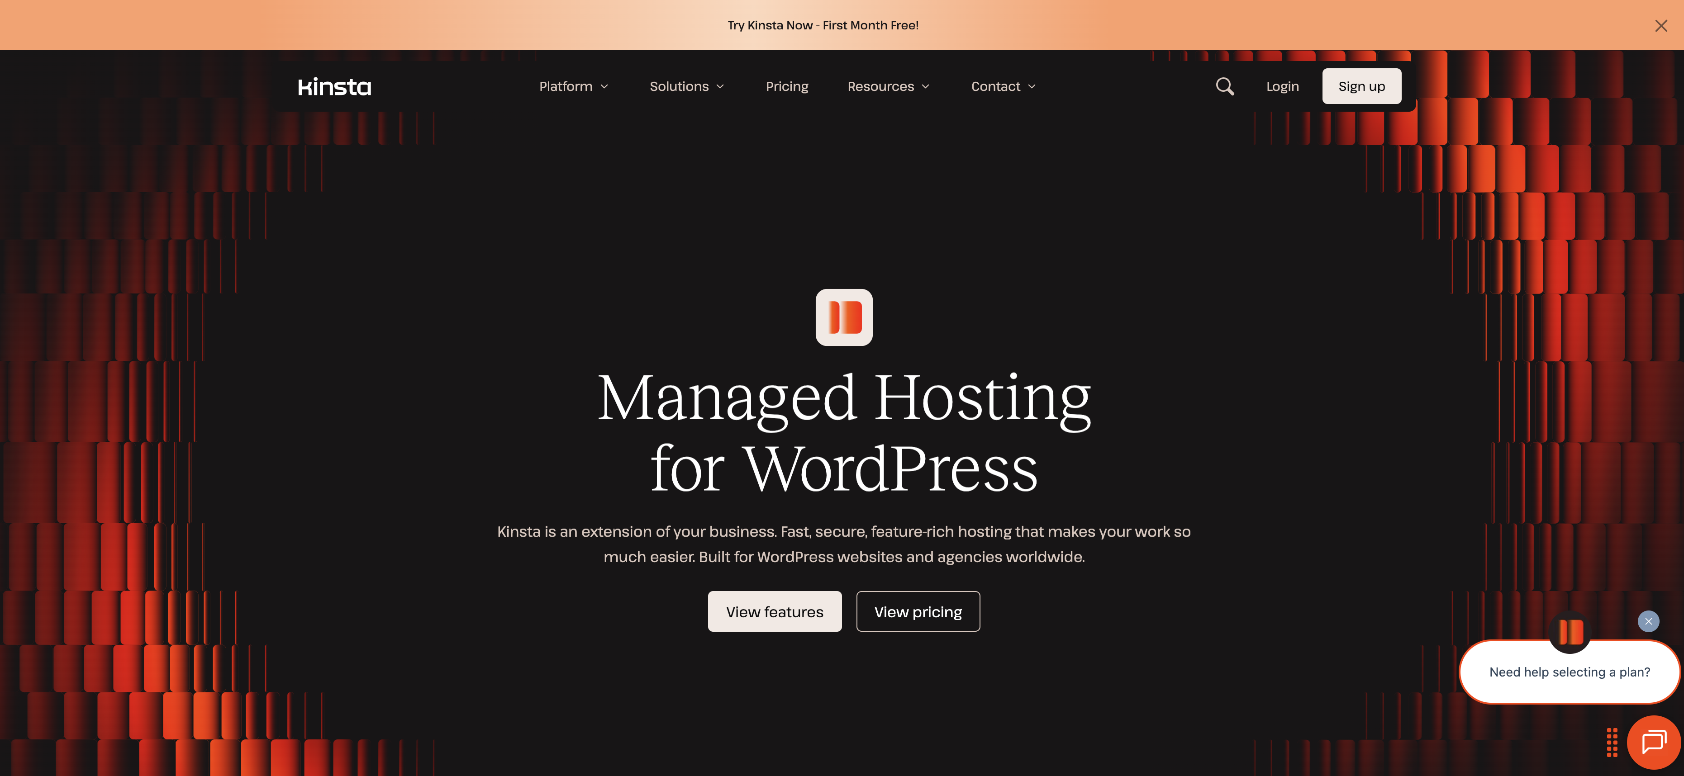The height and width of the screenshot is (776, 1684).
Task: Open the 'Need help selecting a plan?' bubble
Action: pyautogui.click(x=1569, y=672)
